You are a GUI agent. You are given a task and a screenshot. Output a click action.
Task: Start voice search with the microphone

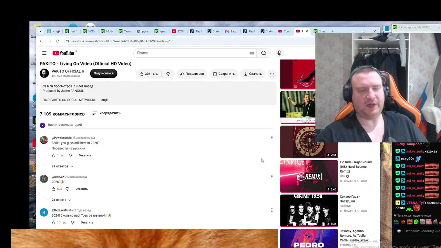click(279, 53)
